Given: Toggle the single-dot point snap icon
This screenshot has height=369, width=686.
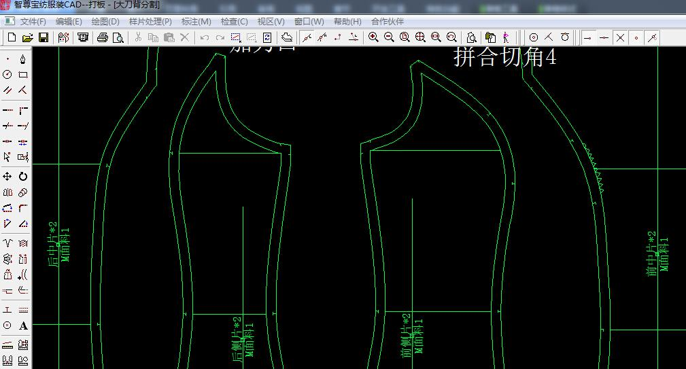Looking at the screenshot, I should pyautogui.click(x=636, y=38).
